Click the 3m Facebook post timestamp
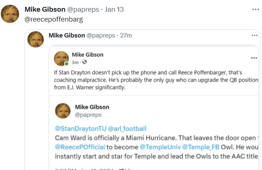The width and height of the screenshot is (262, 170). [x=75, y=62]
